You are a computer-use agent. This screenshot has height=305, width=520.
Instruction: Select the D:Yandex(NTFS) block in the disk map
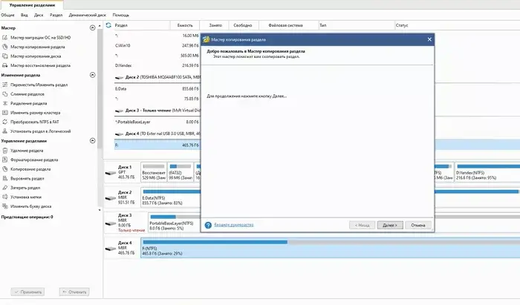coord(487,173)
